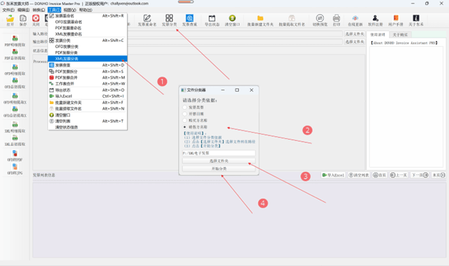Viewport: 449px width, 266px height.
Task: Close the 文件分类器 dialog
Action: pyautogui.click(x=251, y=90)
